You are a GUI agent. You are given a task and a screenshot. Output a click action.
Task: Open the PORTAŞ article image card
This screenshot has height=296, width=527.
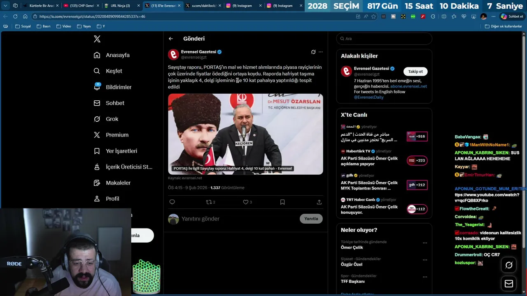[245, 134]
